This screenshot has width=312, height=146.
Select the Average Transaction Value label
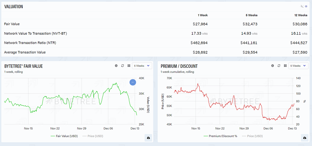pos(25,52)
